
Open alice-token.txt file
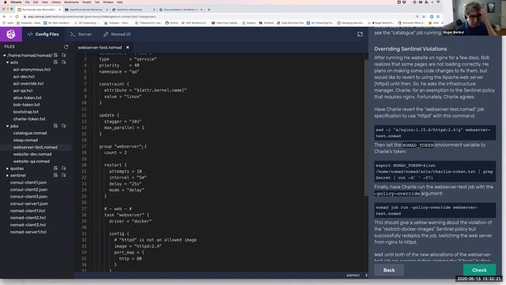click(27, 97)
